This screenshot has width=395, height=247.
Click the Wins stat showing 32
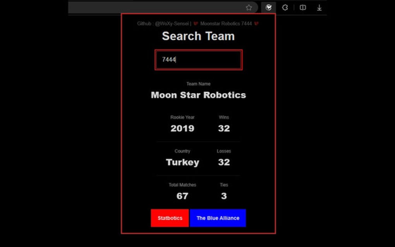tap(224, 128)
